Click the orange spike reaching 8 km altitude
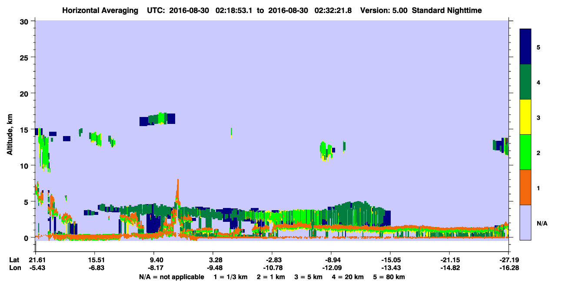Viewport: 565px width, 289px height. (x=177, y=191)
